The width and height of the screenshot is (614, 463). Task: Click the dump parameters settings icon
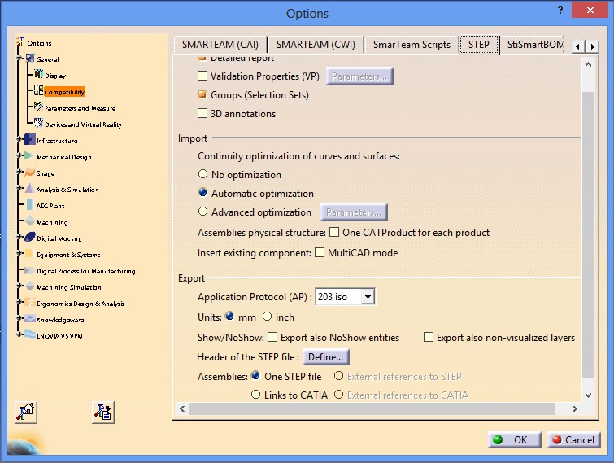(x=103, y=412)
